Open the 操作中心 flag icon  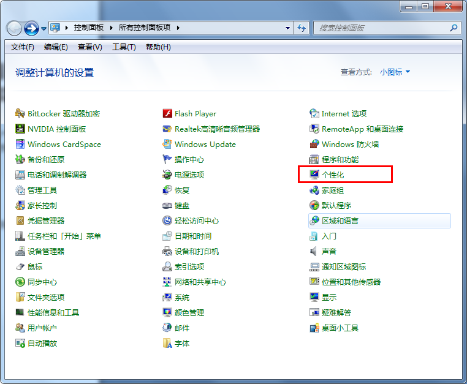point(167,160)
